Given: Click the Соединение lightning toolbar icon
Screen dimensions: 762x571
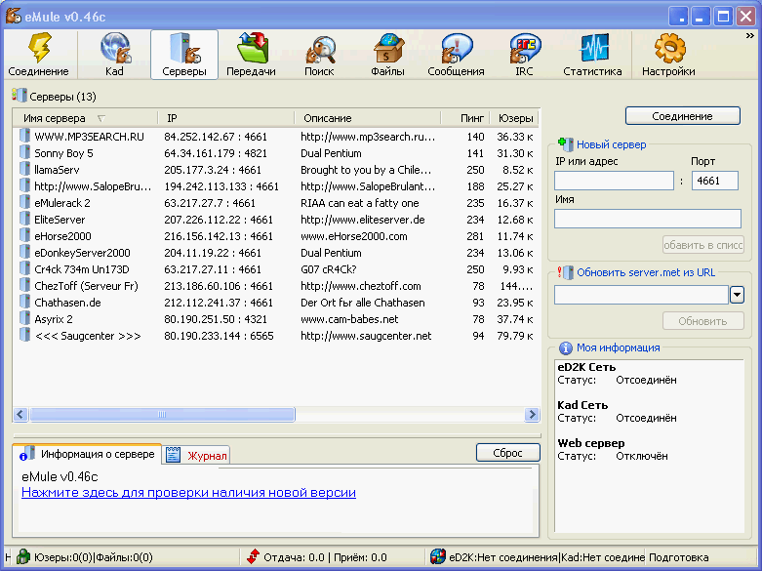Looking at the screenshot, I should tap(38, 48).
